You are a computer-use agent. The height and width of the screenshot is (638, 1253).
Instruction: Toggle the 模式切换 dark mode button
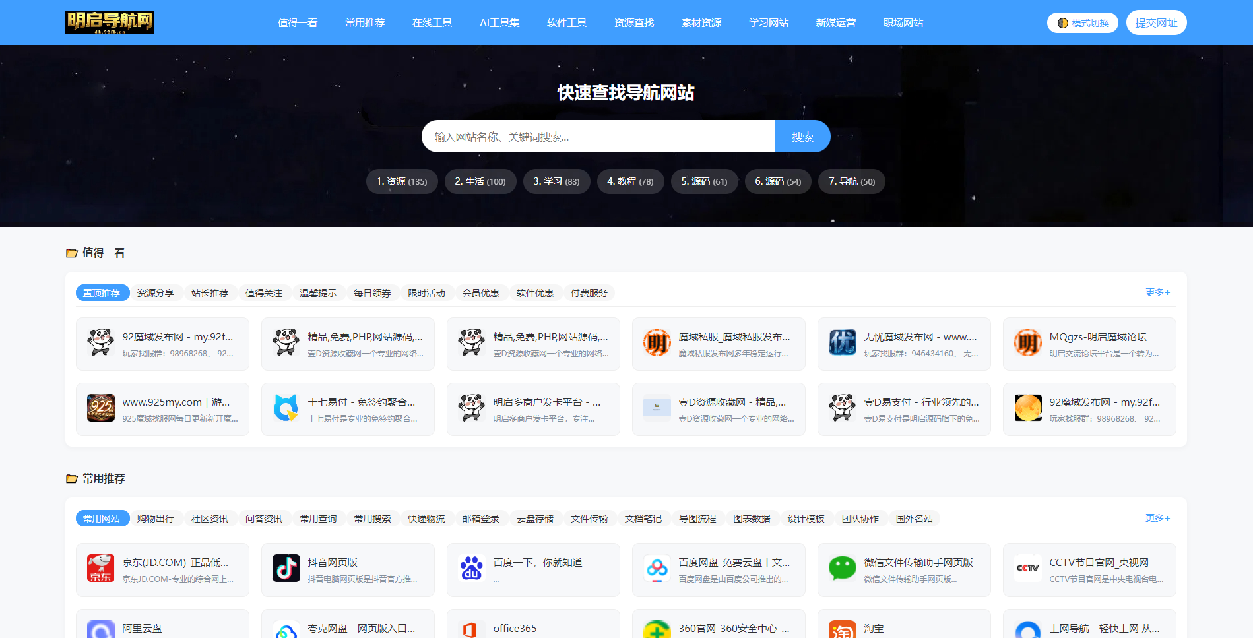(1082, 23)
